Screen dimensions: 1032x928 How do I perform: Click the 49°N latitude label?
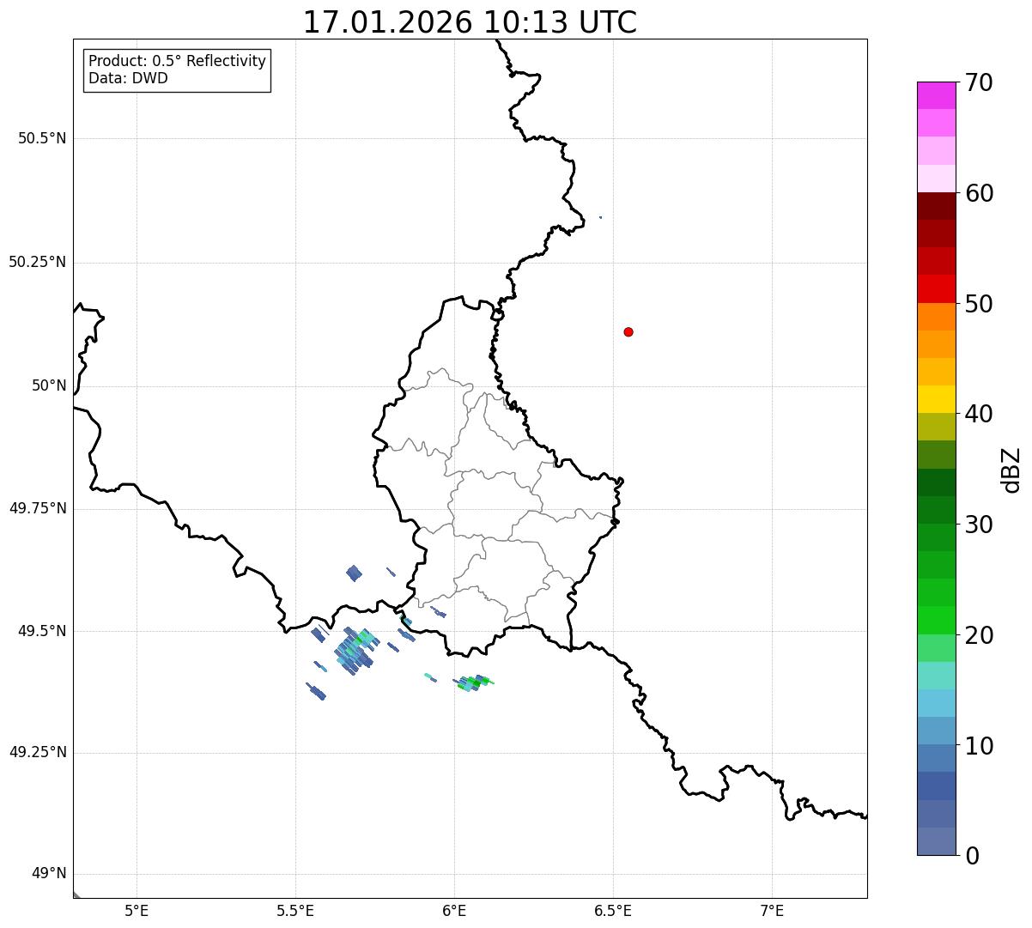pos(49,873)
